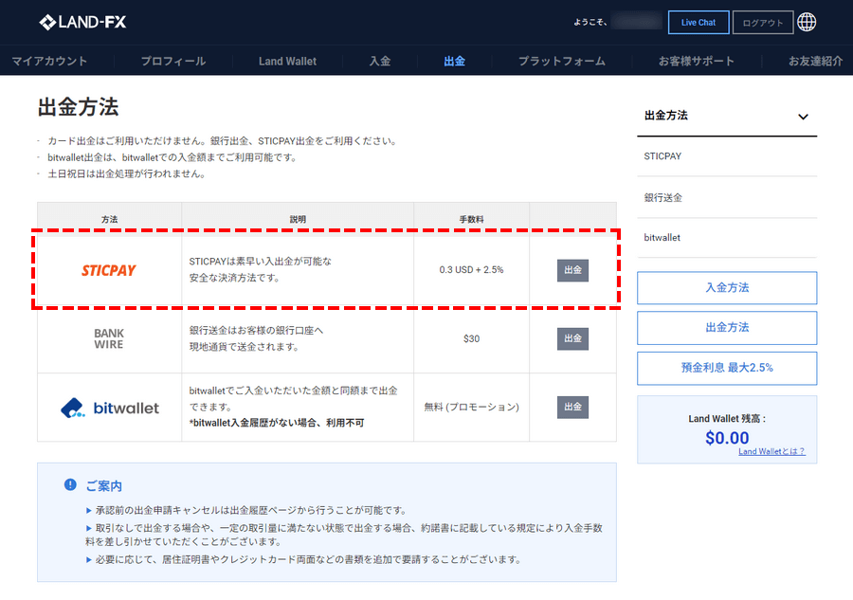Open 預金利息 最大2.5% button

click(727, 368)
